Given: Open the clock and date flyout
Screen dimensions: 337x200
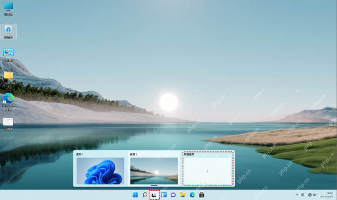Looking at the screenshot, I should pyautogui.click(x=326, y=195).
